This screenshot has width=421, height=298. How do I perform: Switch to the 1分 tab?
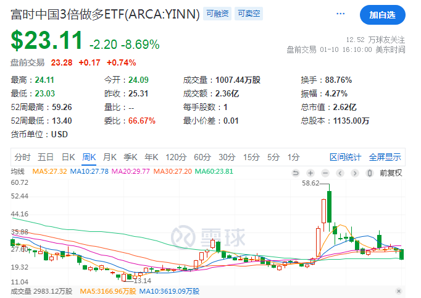click(x=293, y=157)
